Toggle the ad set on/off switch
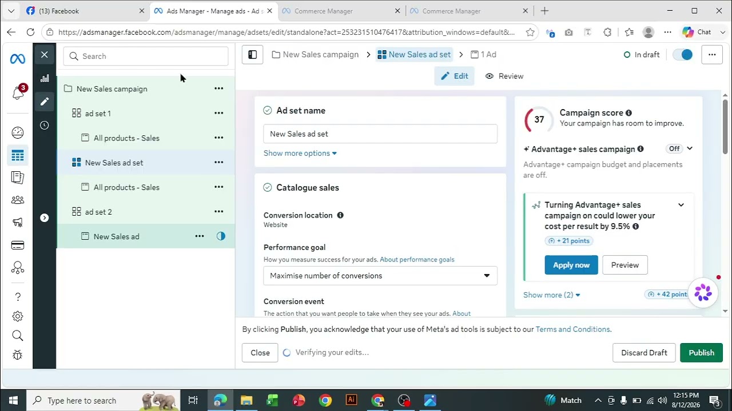Screen dimensions: 732x411 click(x=683, y=55)
